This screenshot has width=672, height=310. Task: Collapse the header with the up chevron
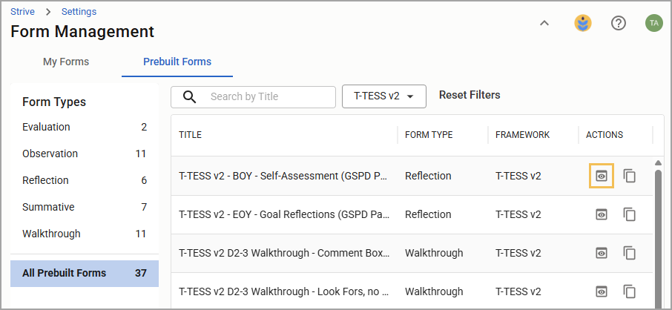[x=544, y=23]
